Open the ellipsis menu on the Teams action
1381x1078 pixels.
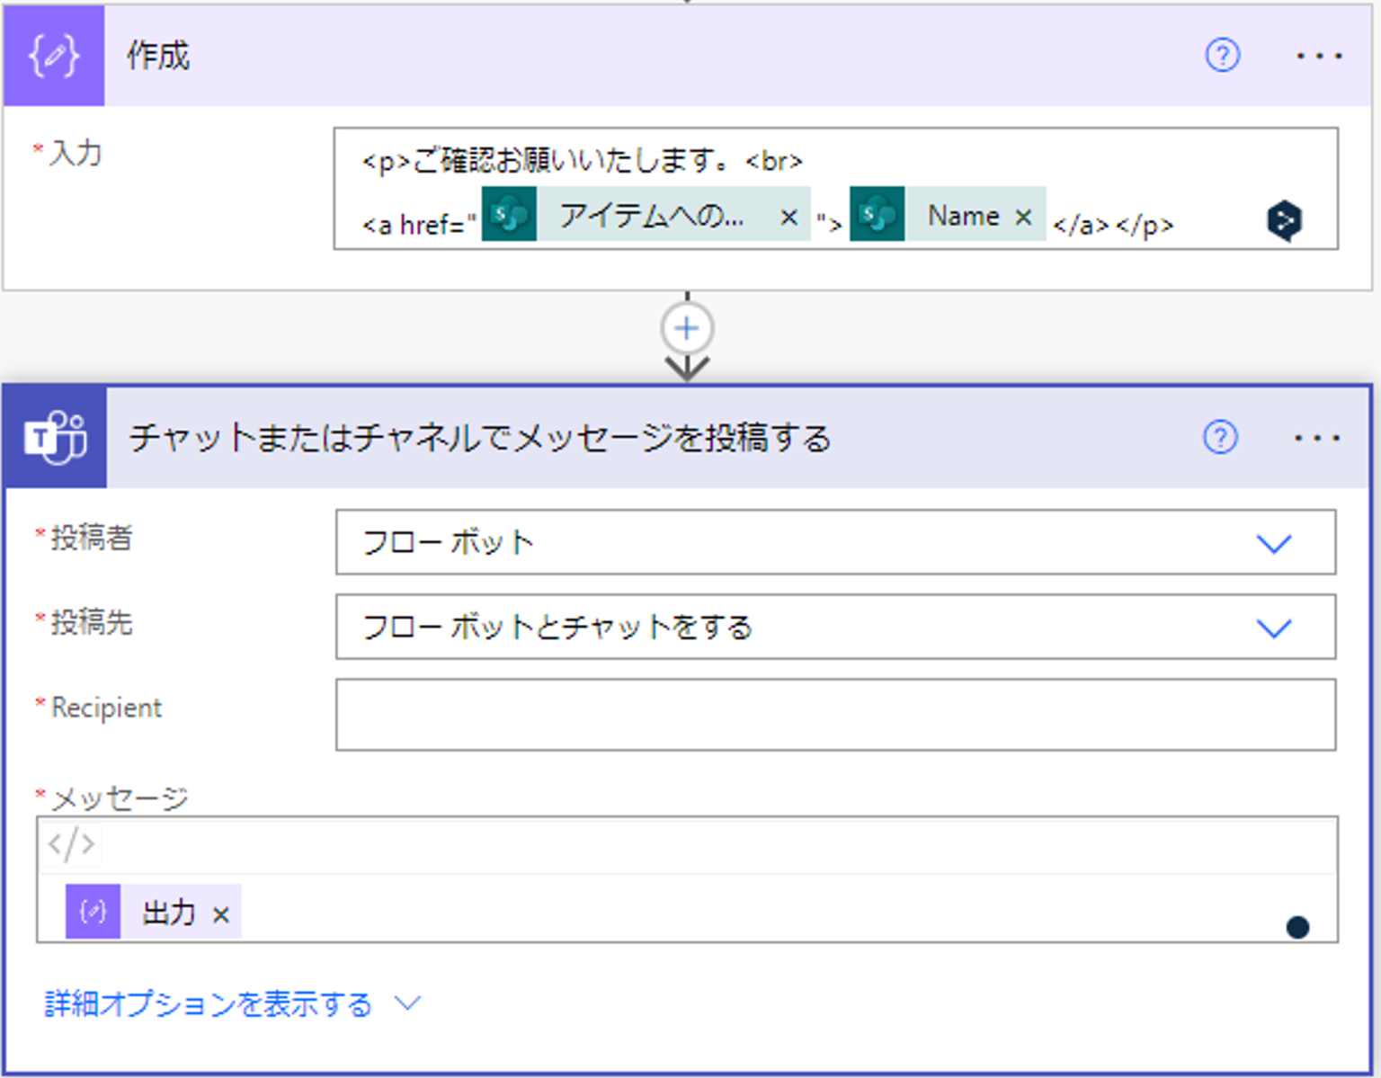coord(1314,438)
